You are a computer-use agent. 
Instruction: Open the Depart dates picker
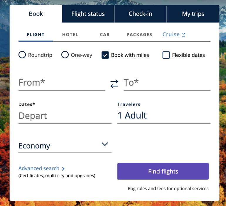[65, 116]
